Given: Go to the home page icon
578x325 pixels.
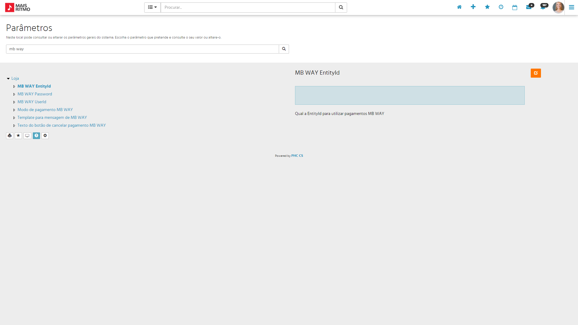Looking at the screenshot, I should click(x=459, y=7).
